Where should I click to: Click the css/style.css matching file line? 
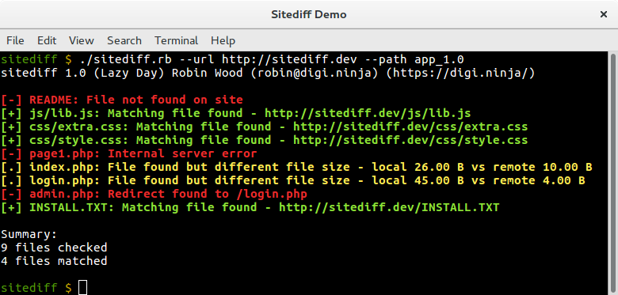coord(264,140)
